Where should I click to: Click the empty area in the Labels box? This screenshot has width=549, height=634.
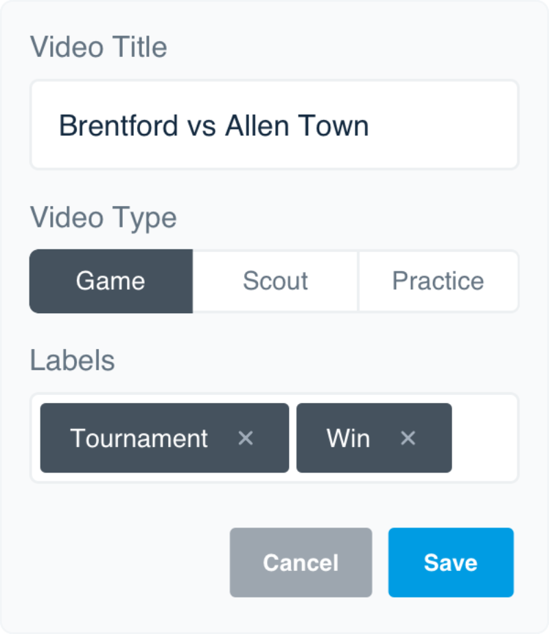click(484, 438)
